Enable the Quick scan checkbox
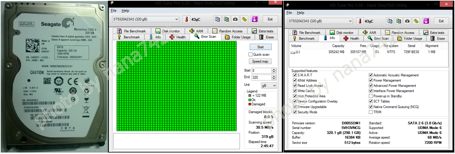The width and height of the screenshot is (455, 154). pyautogui.click(x=251, y=54)
